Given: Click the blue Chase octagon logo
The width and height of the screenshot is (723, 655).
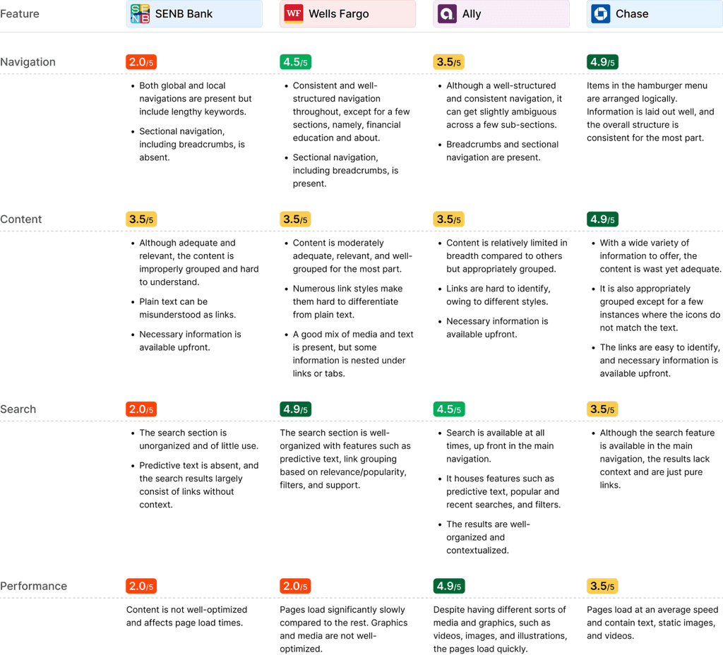Looking at the screenshot, I should 601,14.
